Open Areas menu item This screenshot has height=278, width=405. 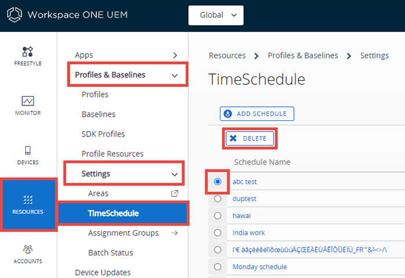coord(98,194)
